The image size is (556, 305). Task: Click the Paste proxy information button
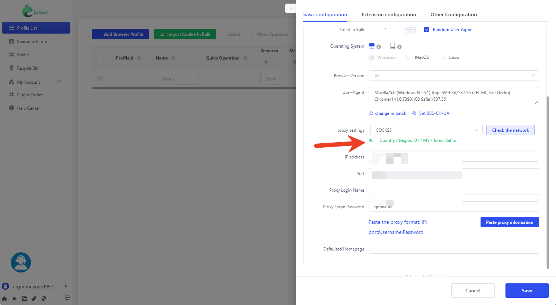click(509, 222)
